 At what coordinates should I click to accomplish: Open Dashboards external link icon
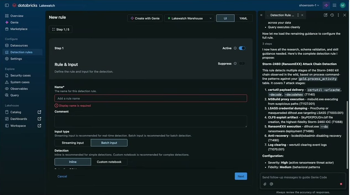[x=40, y=119]
